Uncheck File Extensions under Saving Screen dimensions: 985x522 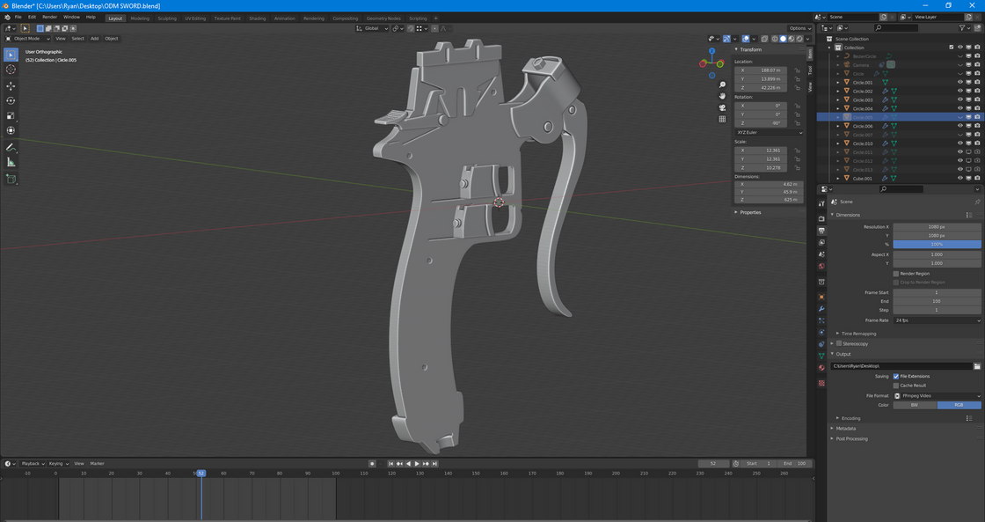click(x=896, y=376)
